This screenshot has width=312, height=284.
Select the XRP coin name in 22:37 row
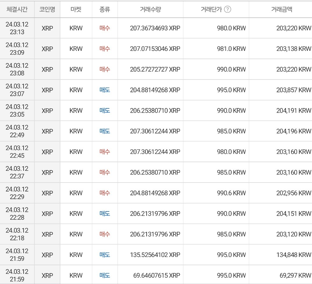pos(47,172)
